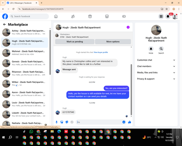Open Chrome's three-dot menu
Image resolution: width=182 pixels, height=146 pixels.
179,9
